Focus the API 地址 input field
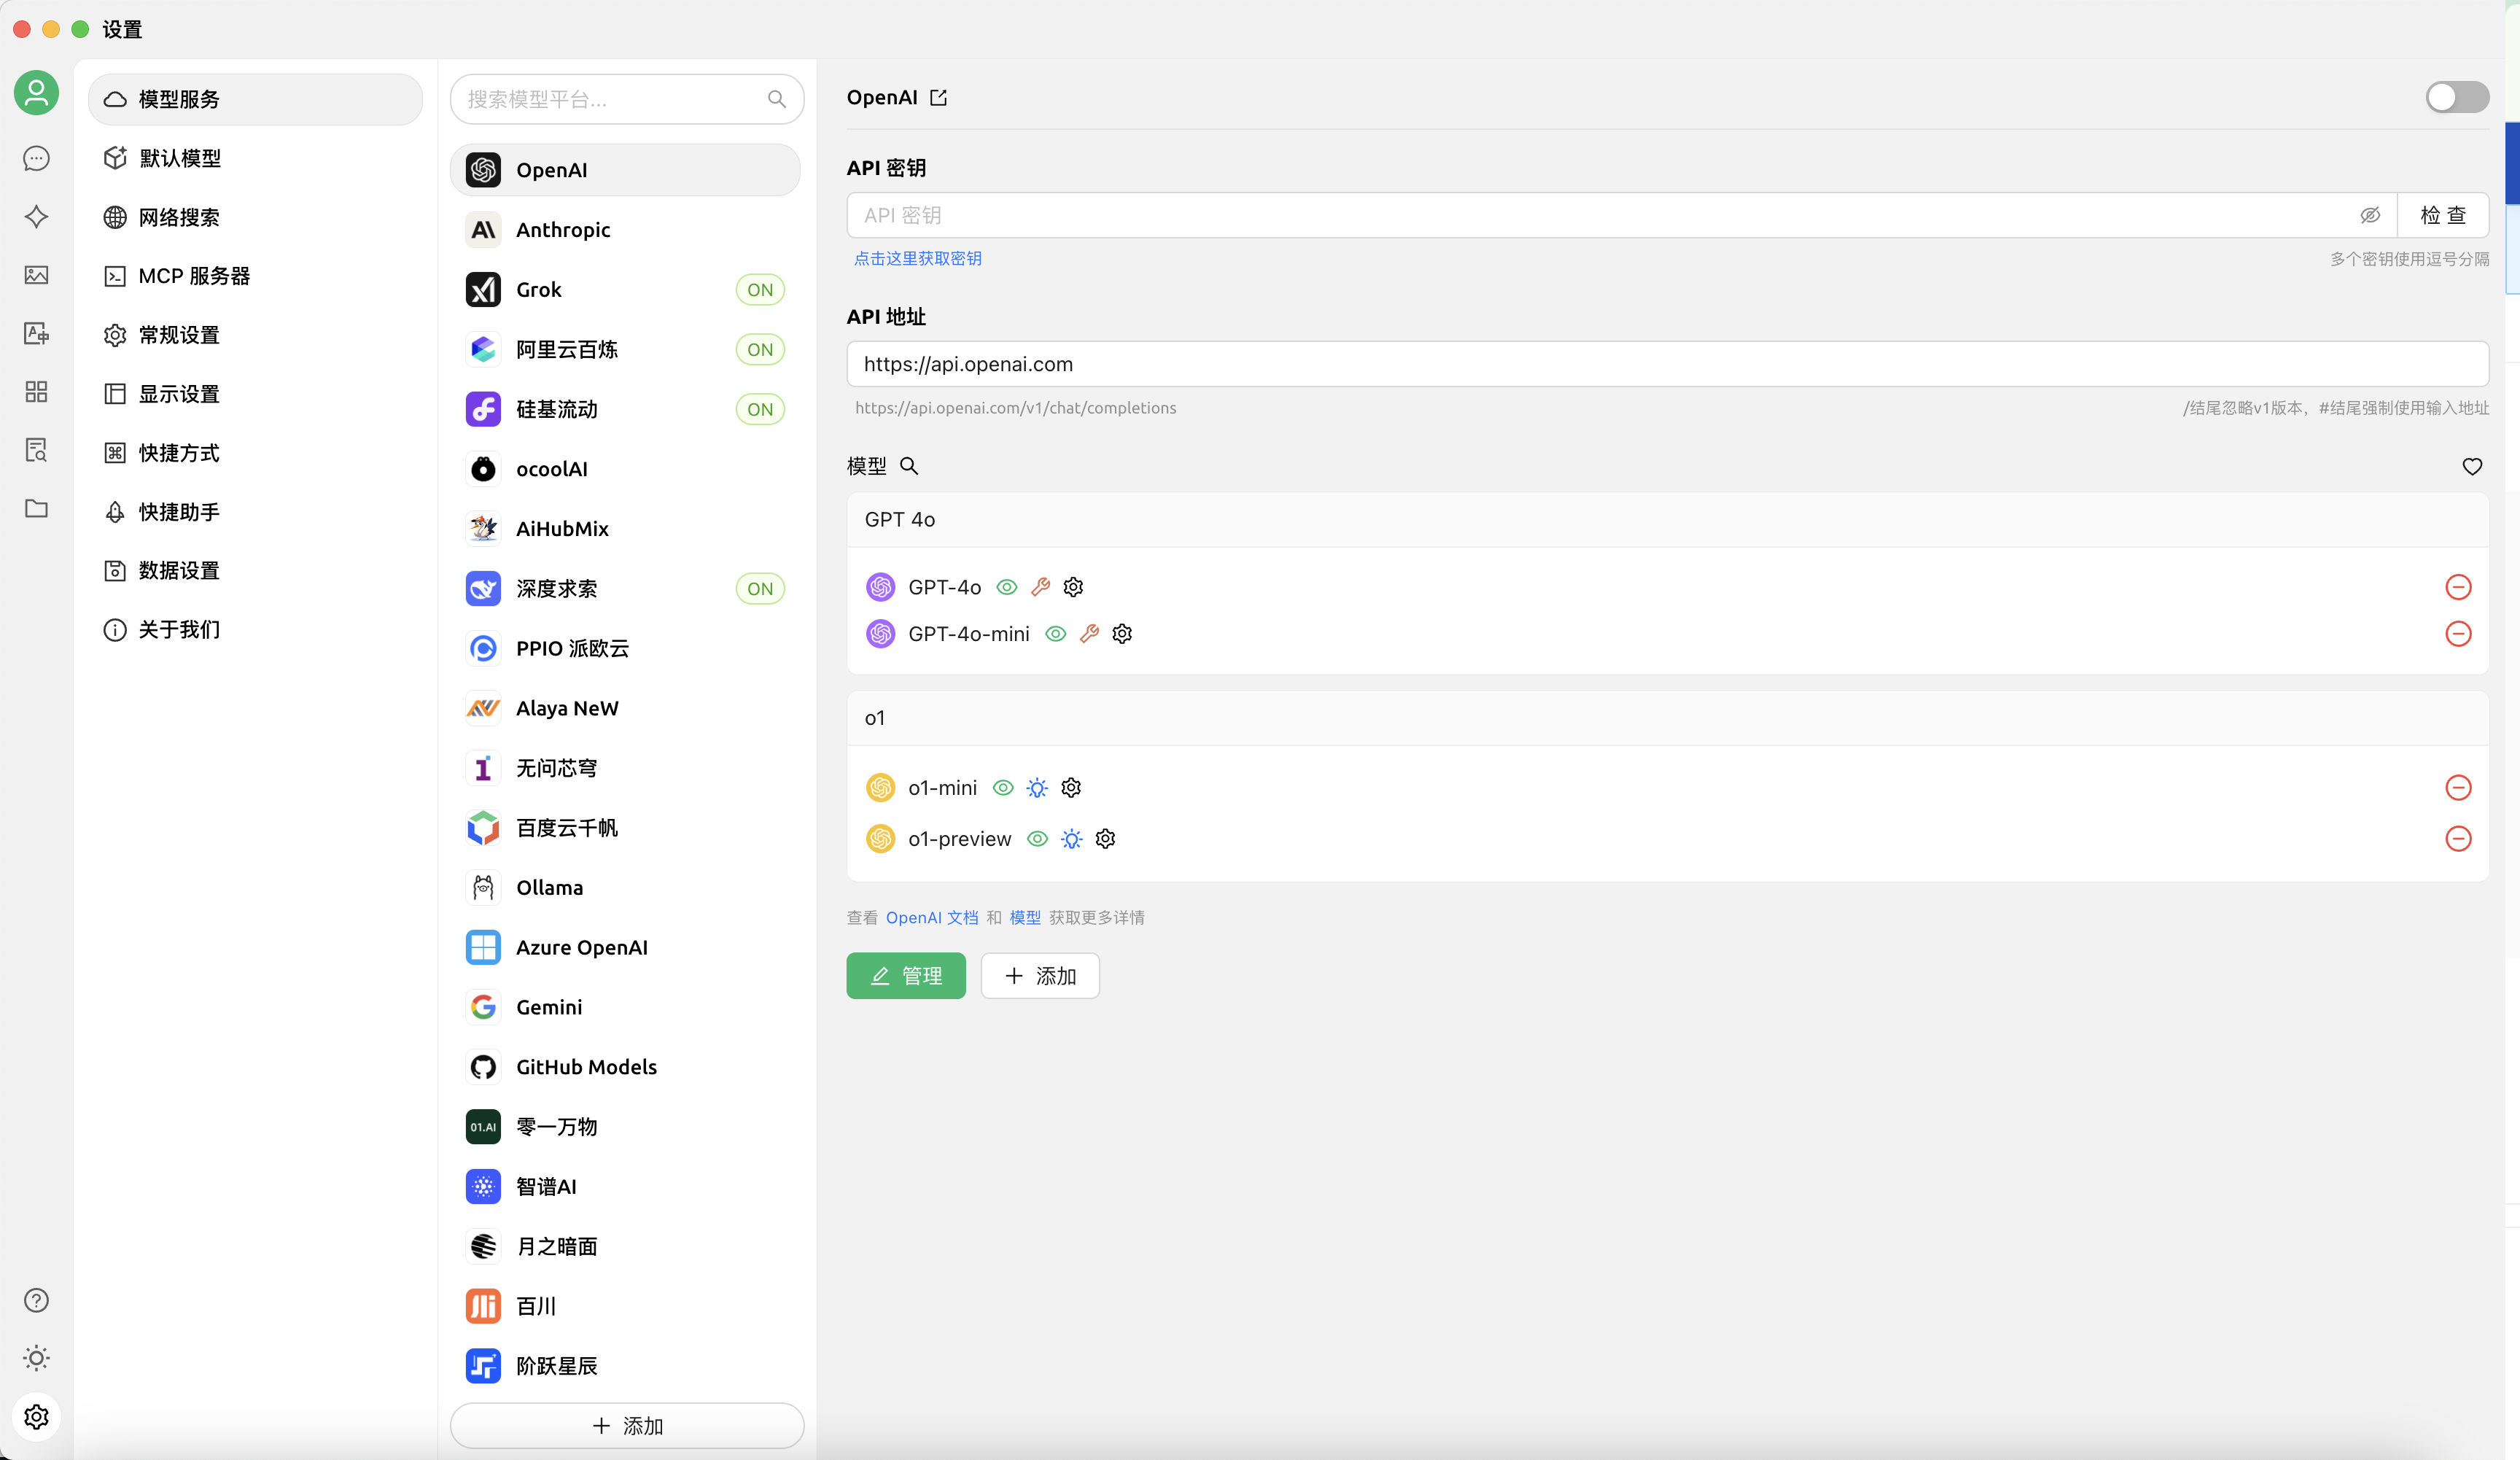This screenshot has height=1460, width=2520. (1668, 364)
